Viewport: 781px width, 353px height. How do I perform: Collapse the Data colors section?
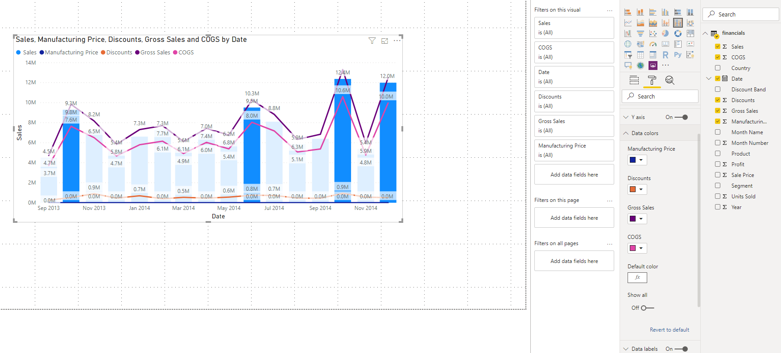click(x=626, y=133)
